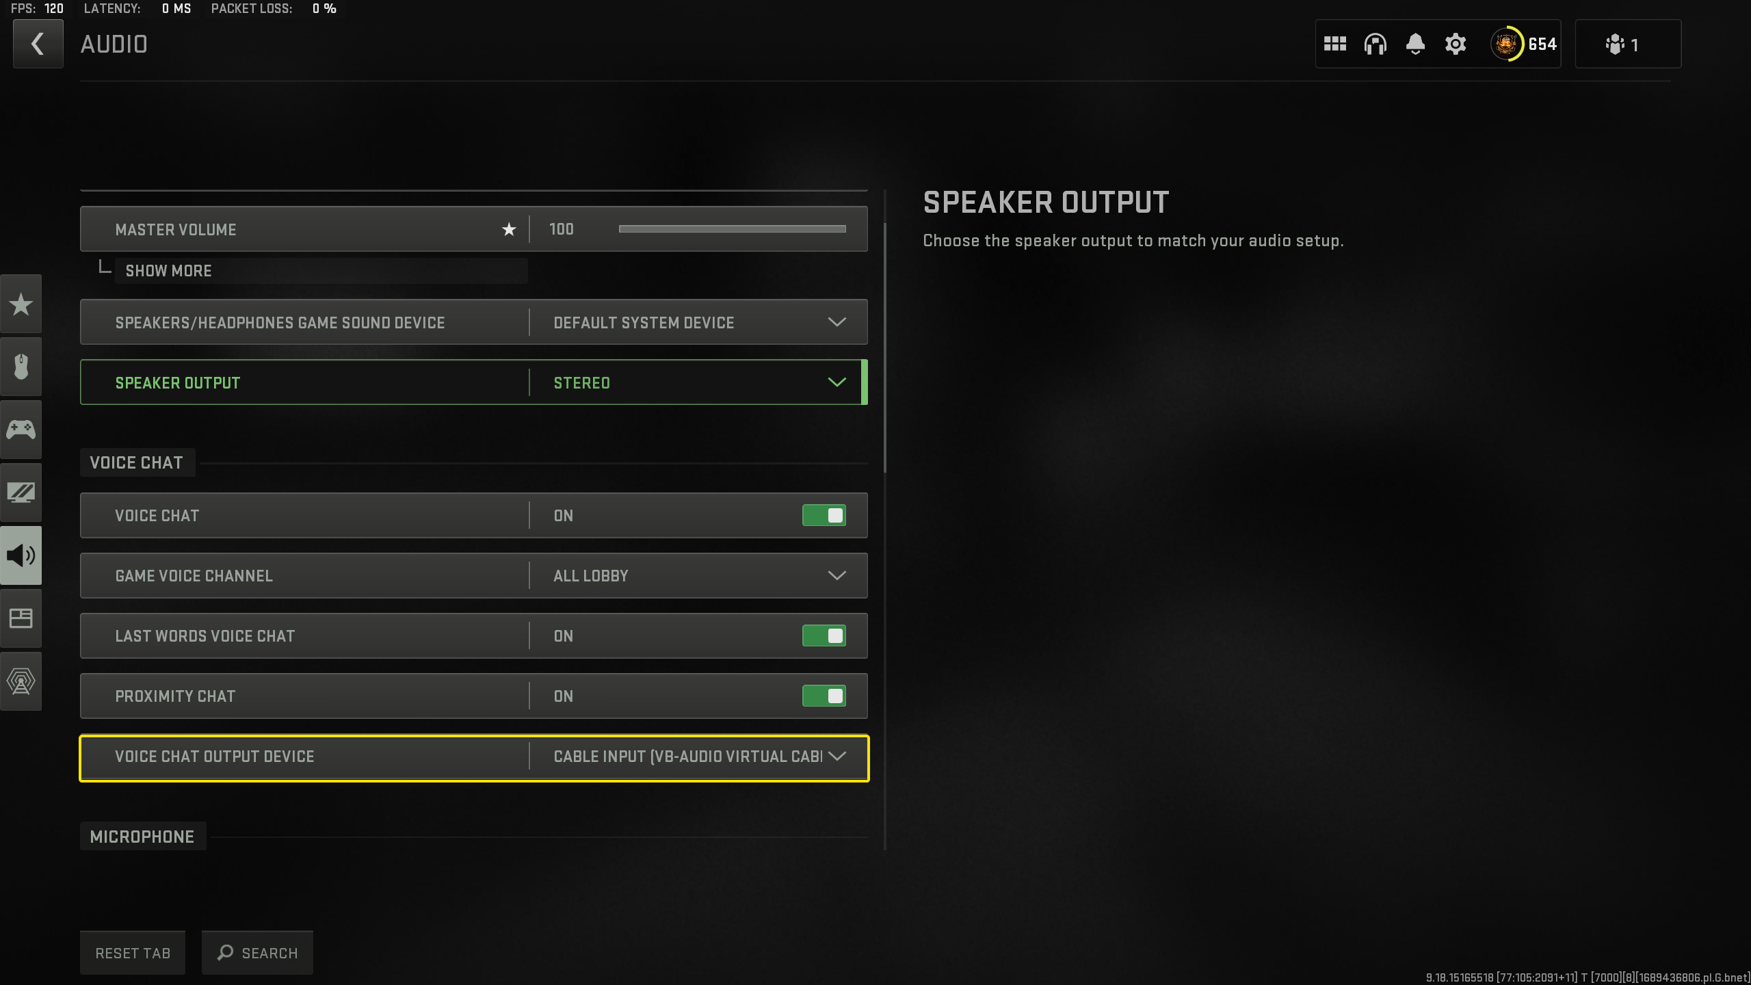Click the Favorites sidebar icon
Screen dimensions: 1751x985
point(21,303)
